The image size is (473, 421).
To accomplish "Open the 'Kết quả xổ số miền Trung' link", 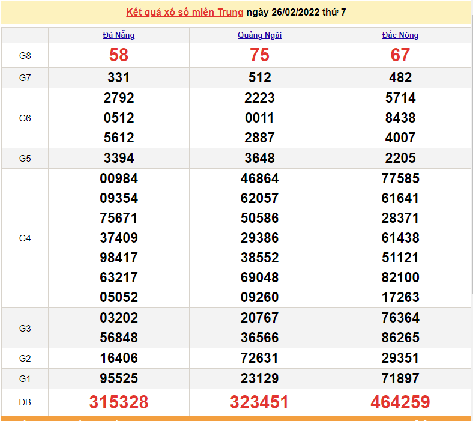I will coord(184,12).
